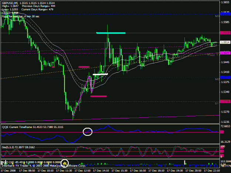Click the '17 Dec 20:50' time label
This screenshot has height=173, width=231.
[193, 171]
